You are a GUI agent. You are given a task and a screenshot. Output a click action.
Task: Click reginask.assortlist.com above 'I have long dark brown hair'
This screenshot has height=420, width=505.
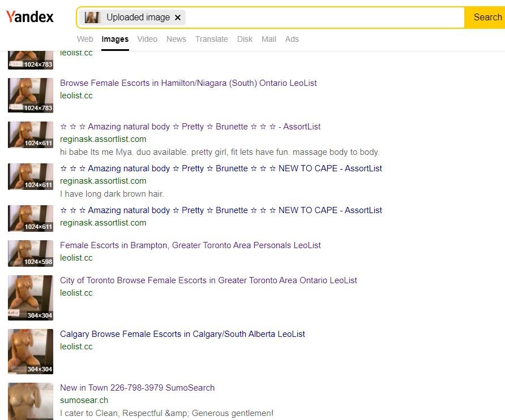pyautogui.click(x=103, y=181)
